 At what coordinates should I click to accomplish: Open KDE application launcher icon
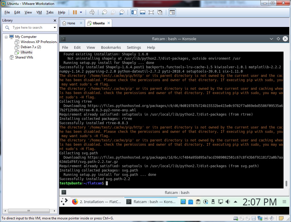64,202
